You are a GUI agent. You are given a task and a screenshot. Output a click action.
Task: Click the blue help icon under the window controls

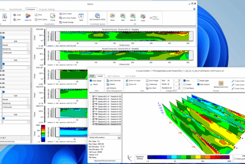194,9
